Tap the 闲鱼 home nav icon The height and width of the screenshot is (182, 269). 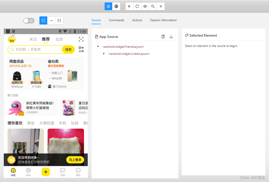tap(13, 172)
